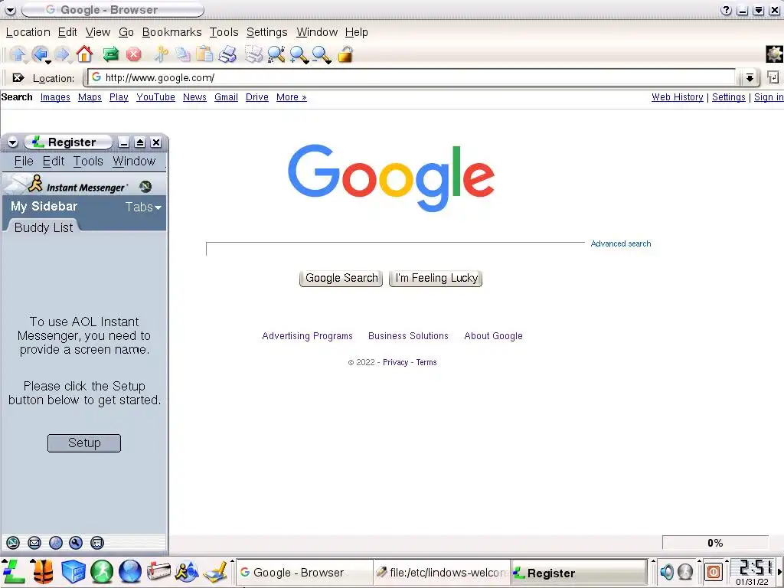Click I'm Feeling Lucky button

pos(436,278)
